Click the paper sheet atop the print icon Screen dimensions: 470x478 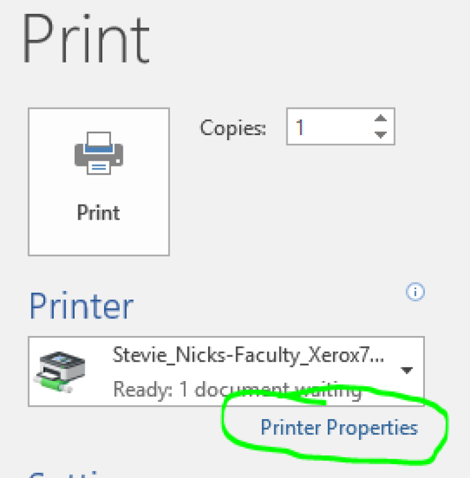[98, 139]
